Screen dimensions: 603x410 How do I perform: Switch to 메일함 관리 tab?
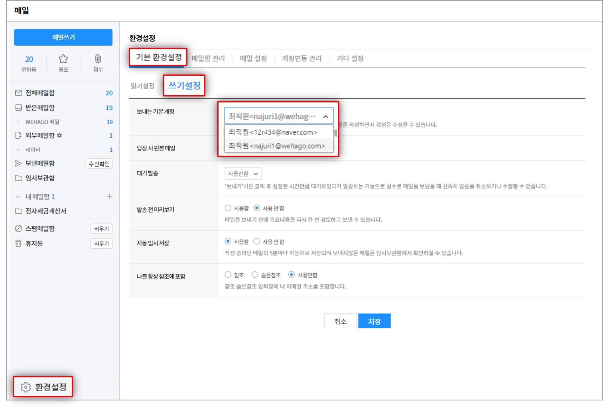(208, 59)
